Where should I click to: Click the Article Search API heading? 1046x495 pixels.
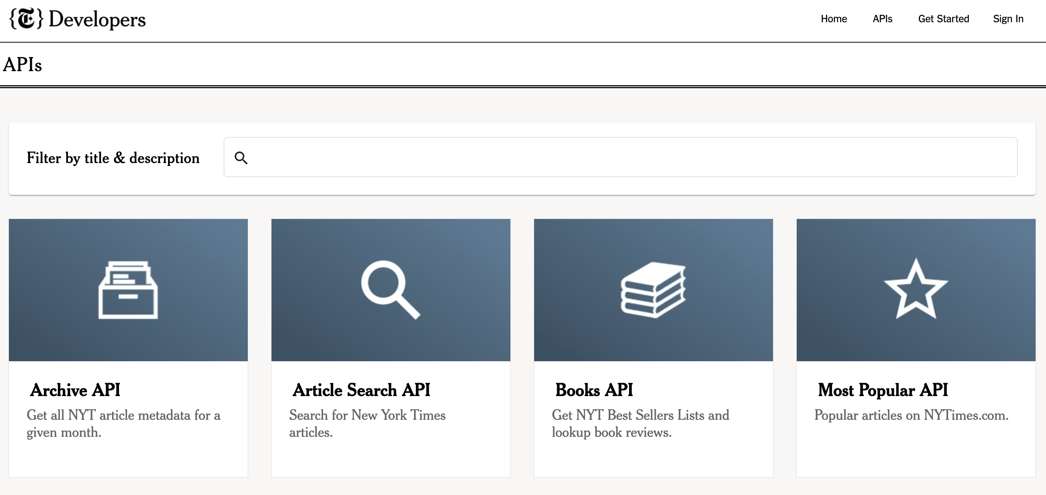[x=361, y=390]
